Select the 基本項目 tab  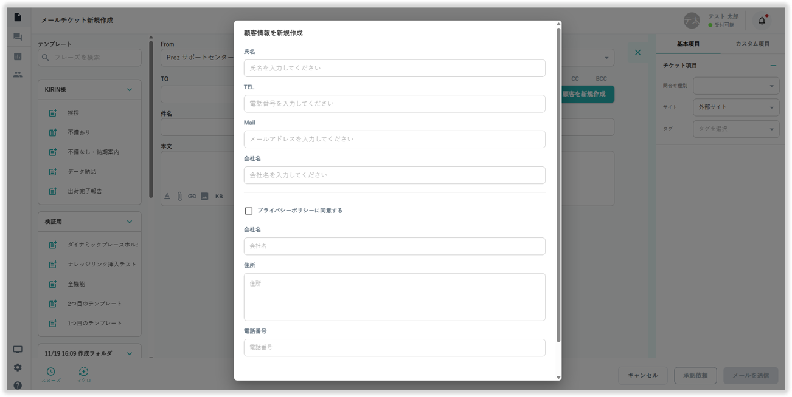tap(688, 44)
